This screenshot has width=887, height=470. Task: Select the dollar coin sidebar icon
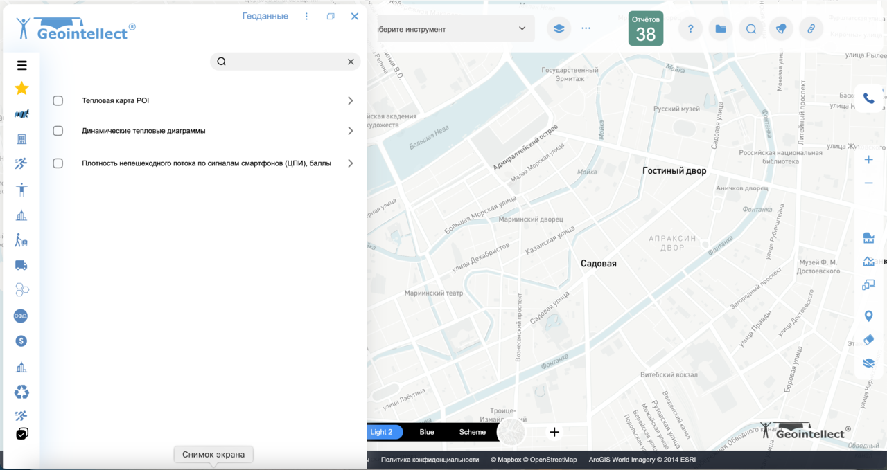click(21, 341)
